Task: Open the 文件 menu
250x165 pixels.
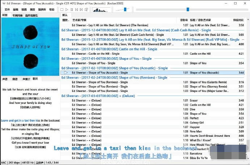Action: [x=7, y=9]
